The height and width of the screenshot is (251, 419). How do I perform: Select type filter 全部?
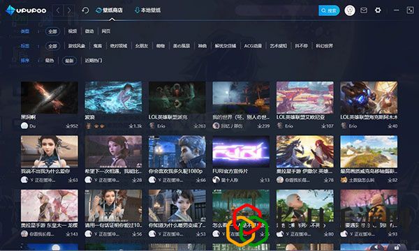click(x=52, y=31)
